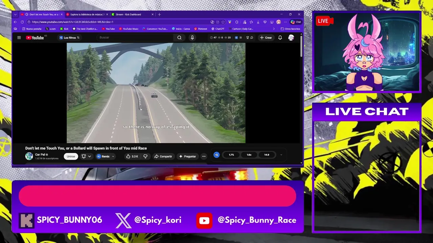The width and height of the screenshot is (433, 243).
Task: Select the Don't let me Touch You tab
Action: (x=42, y=15)
